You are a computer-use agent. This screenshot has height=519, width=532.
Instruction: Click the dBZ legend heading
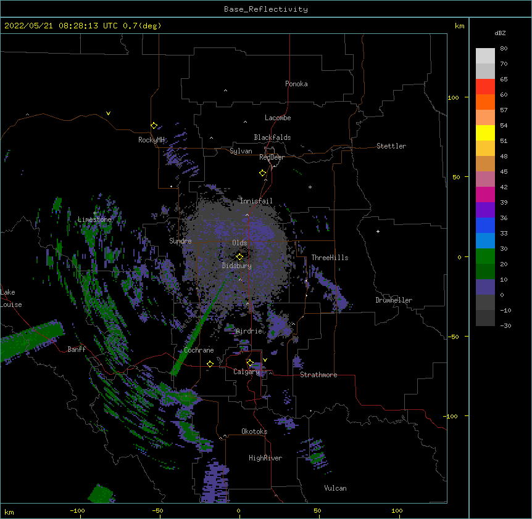tap(500, 33)
